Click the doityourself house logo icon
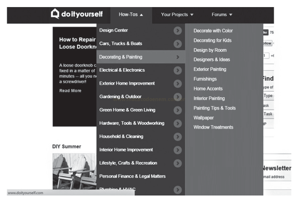Viewport: 298px width, 198px height. (x=55, y=14)
